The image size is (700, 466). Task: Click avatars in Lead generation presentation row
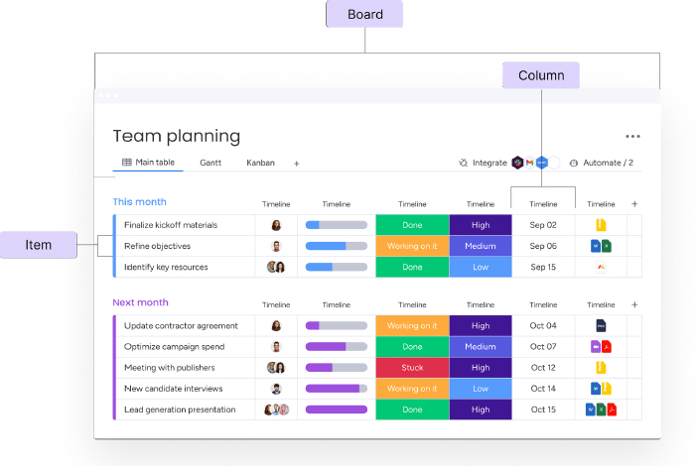[x=276, y=410]
